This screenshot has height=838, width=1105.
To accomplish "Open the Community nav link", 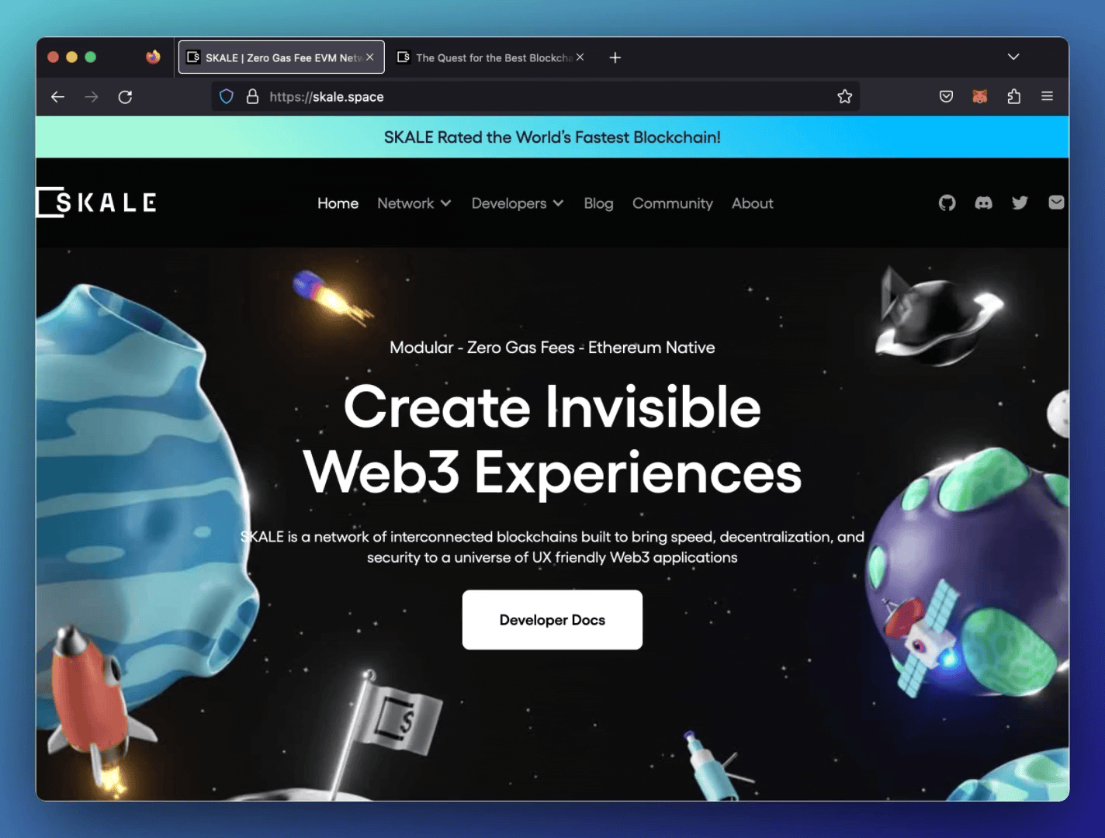I will [673, 203].
